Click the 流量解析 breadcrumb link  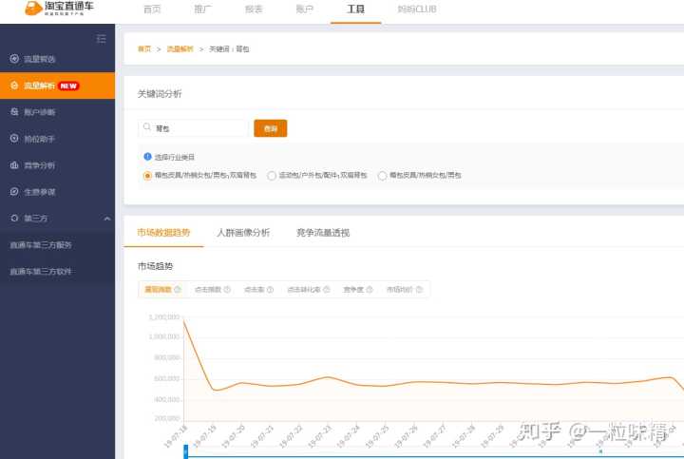pos(180,48)
